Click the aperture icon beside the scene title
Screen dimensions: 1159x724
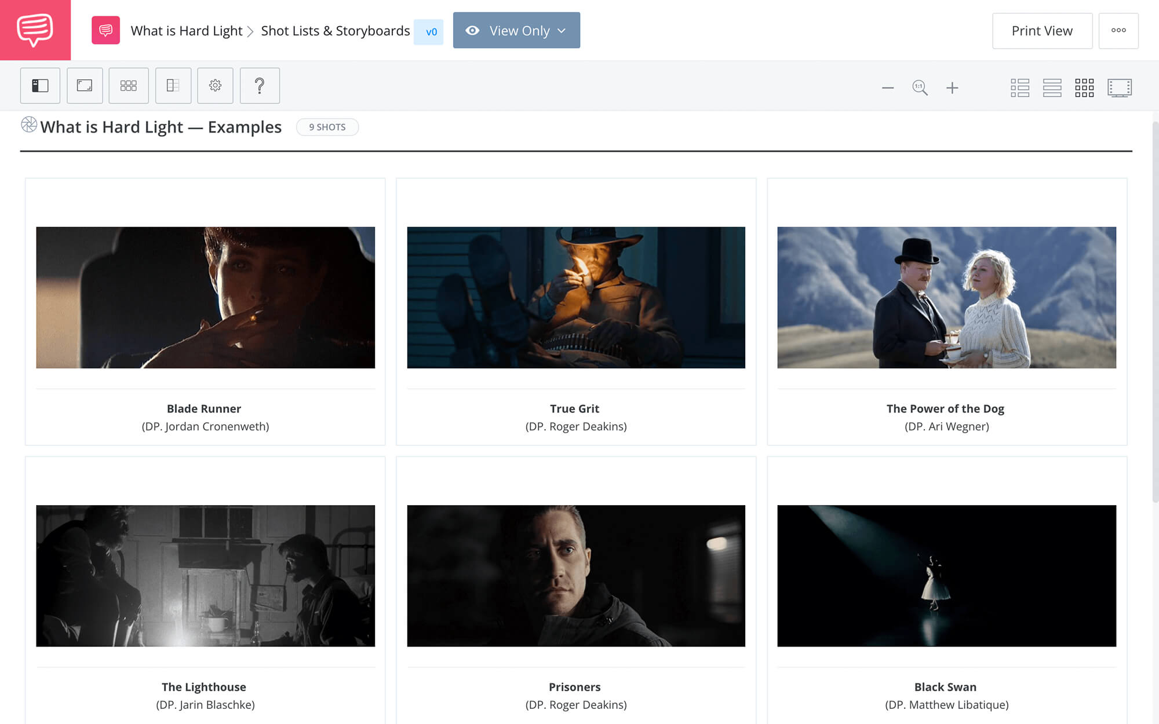[29, 125]
